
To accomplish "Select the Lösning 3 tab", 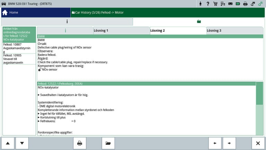I will pos(235,31).
